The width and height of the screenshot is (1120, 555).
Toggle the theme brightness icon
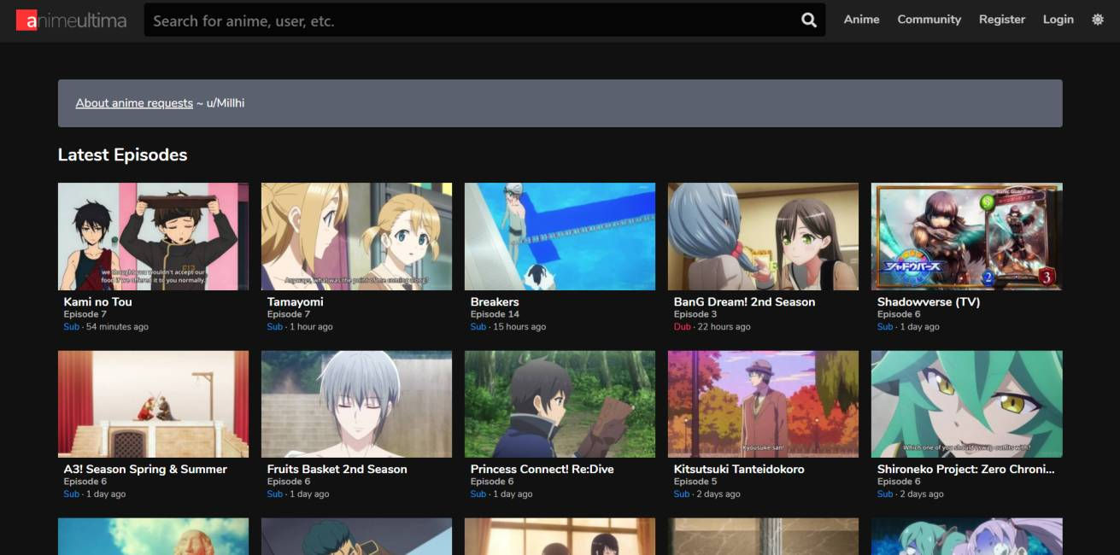pyautogui.click(x=1098, y=20)
